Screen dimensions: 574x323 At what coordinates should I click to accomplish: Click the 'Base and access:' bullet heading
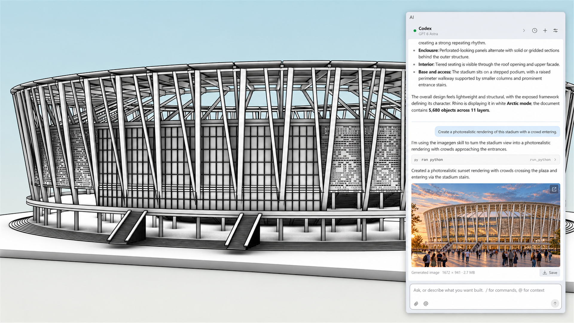tap(434, 72)
